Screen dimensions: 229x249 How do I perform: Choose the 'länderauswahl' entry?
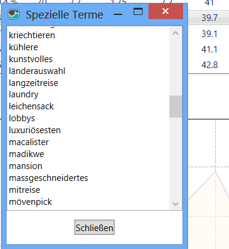(37, 71)
